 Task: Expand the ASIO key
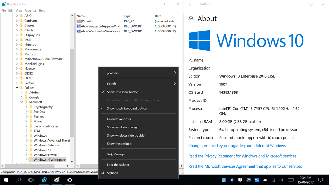tap(17, 16)
